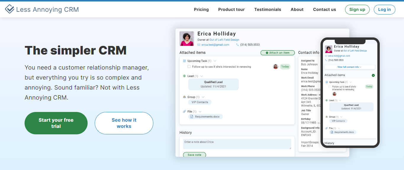Check the follow-up checkbox in the mobile preview
This screenshot has width=404, height=170.
[x=329, y=87]
